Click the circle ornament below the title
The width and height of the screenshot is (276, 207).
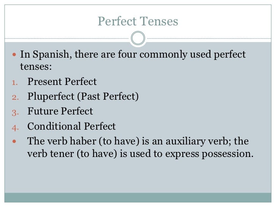(x=138, y=38)
